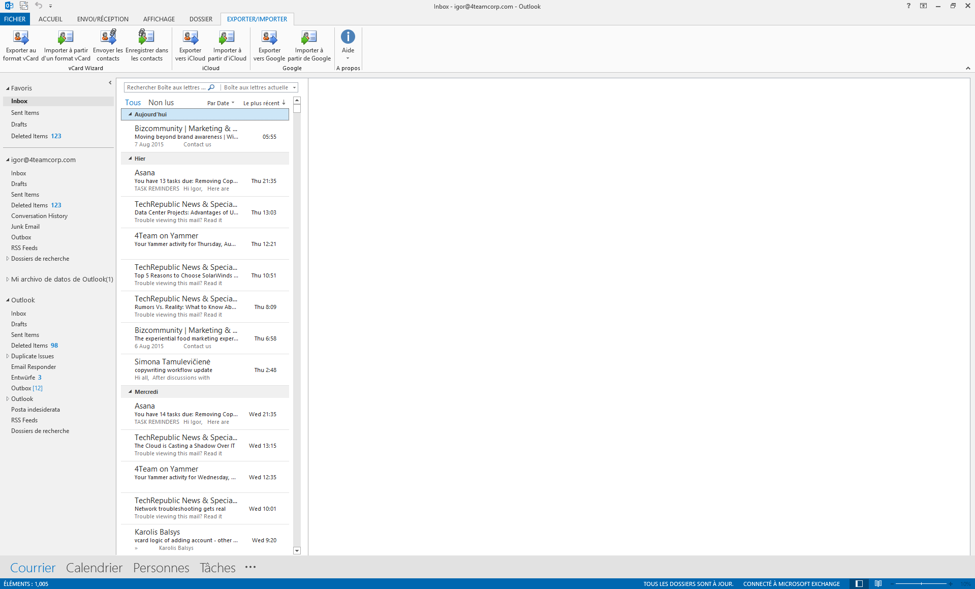Viewport: 975px width, 589px height.
Task: Adjust the zoom slider in status bar
Action: [x=921, y=583]
